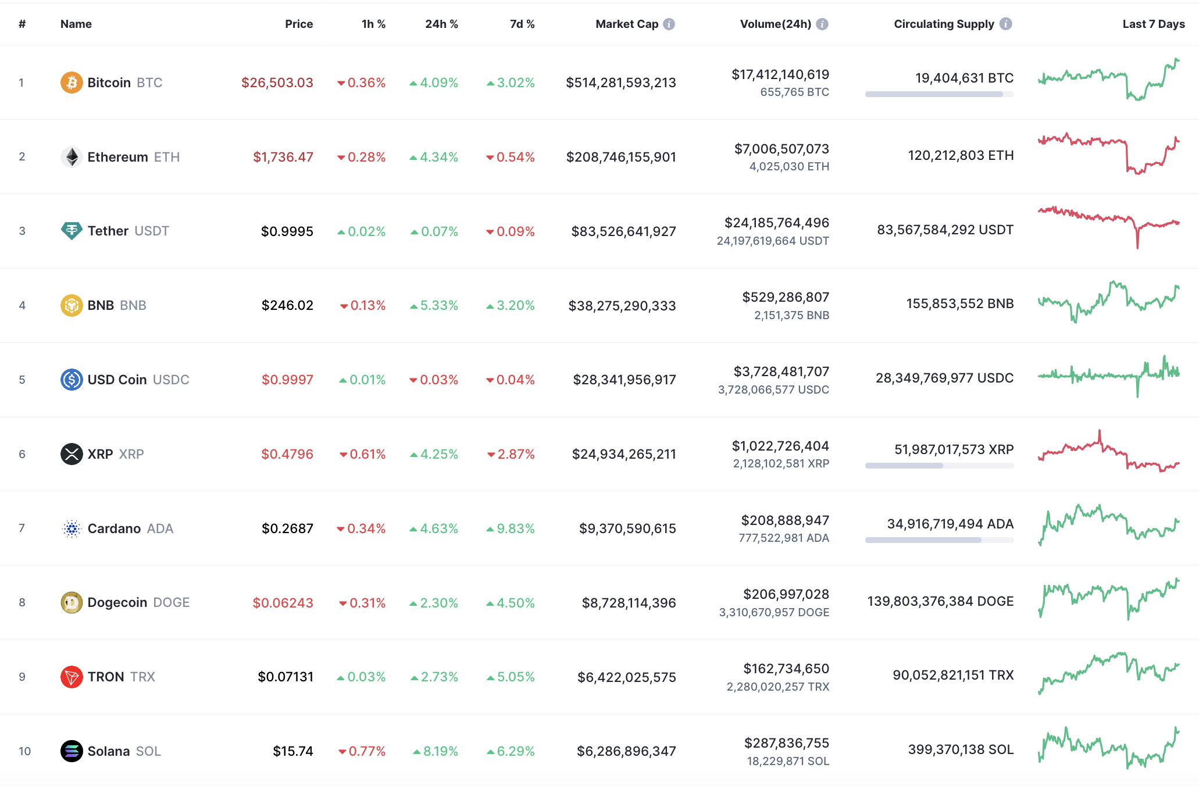This screenshot has width=1199, height=786.
Task: Click the Ethereum diamond logo
Action: click(71, 157)
